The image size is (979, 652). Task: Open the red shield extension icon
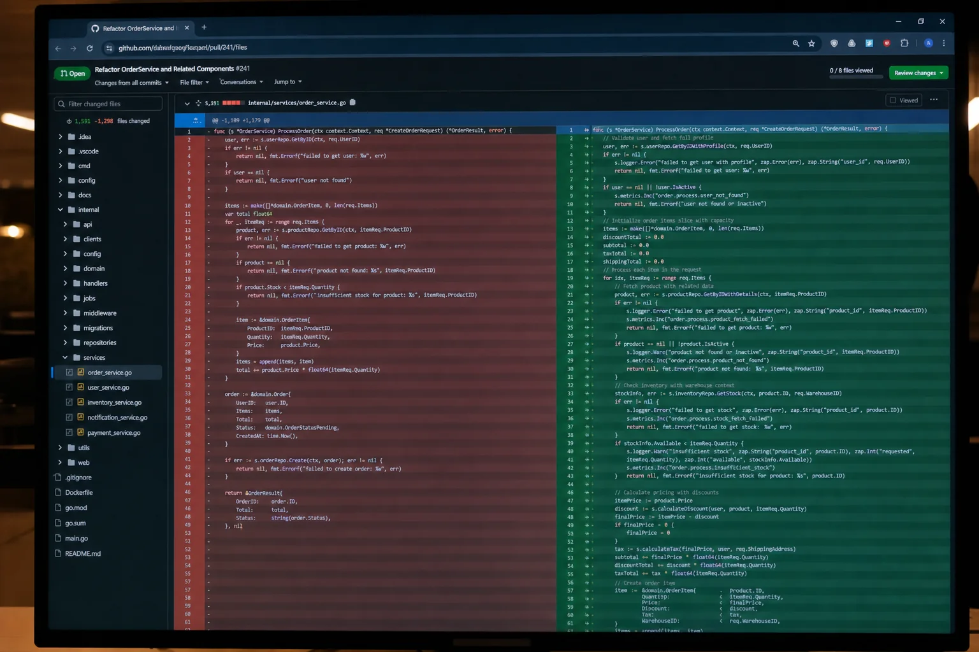point(887,43)
